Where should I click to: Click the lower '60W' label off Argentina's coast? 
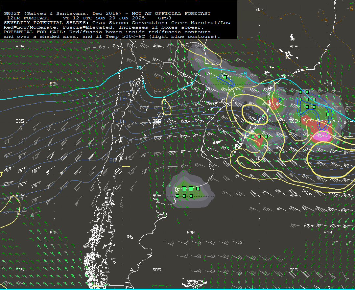pyautogui.click(x=191, y=232)
